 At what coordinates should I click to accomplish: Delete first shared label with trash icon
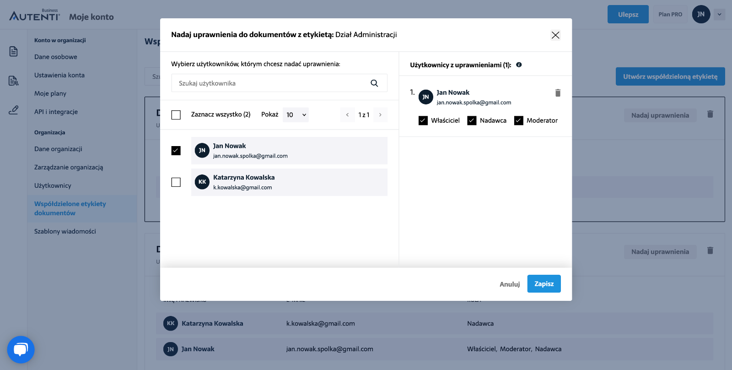[x=710, y=114]
